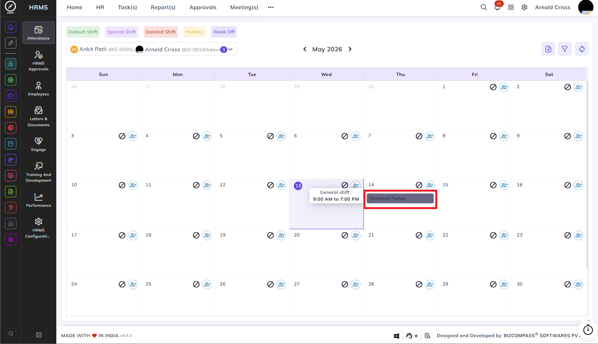Go to next month
This screenshot has height=344, width=598.
pyautogui.click(x=350, y=49)
